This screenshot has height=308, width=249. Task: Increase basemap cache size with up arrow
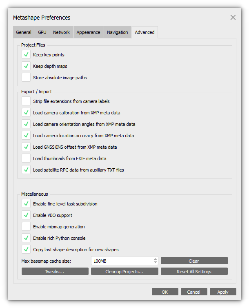155,259
